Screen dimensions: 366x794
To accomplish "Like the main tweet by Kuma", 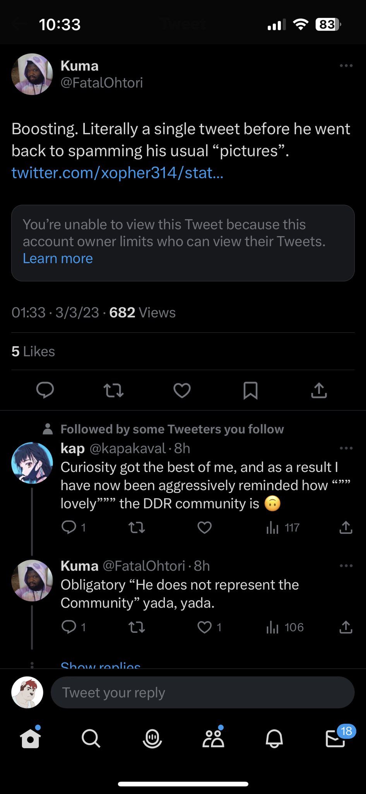I will 182,390.
